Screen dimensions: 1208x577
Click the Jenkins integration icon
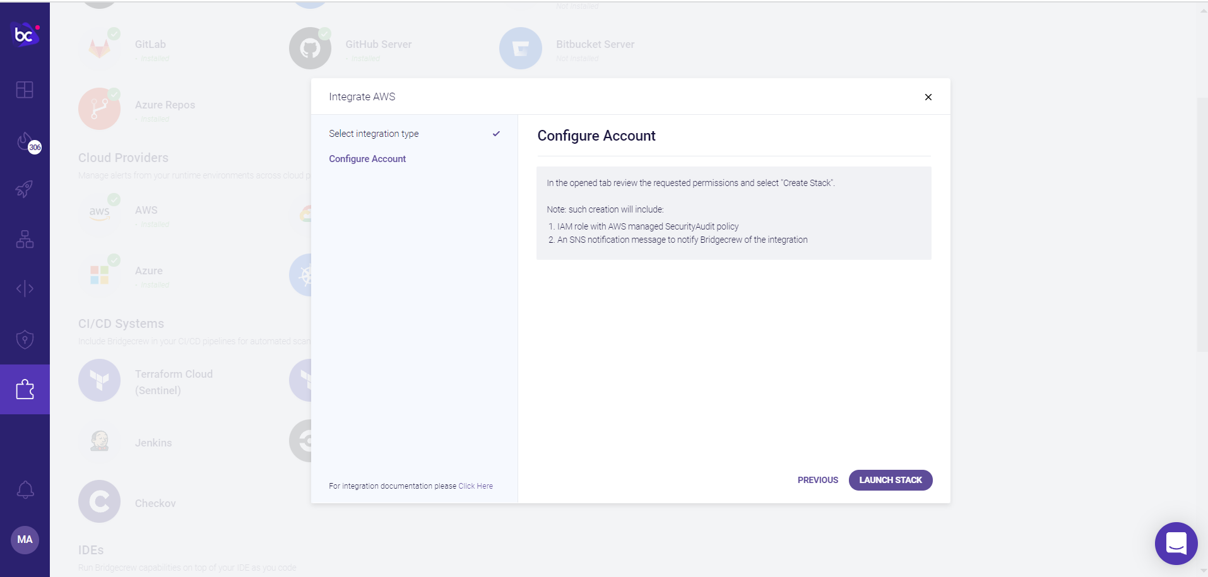coord(99,441)
